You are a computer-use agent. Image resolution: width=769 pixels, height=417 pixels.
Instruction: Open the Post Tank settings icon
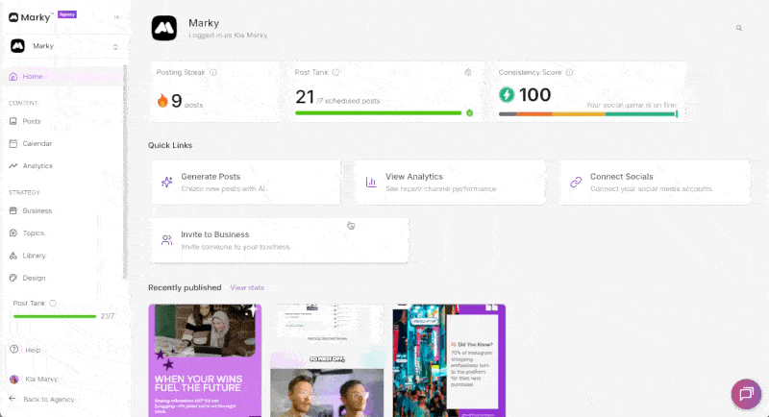tap(467, 72)
